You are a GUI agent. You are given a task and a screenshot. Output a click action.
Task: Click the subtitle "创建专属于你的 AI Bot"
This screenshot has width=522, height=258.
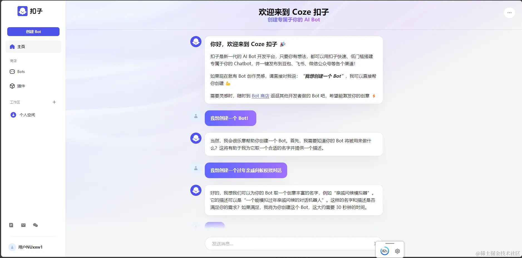294,20
